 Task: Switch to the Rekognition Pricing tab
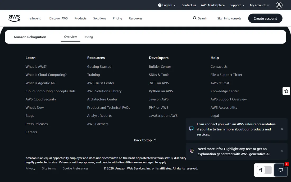coord(88,37)
